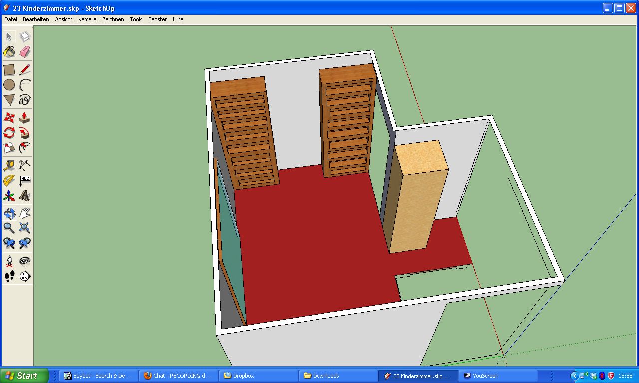Open the Bearbeiten menu
639x383 pixels.
tap(36, 19)
